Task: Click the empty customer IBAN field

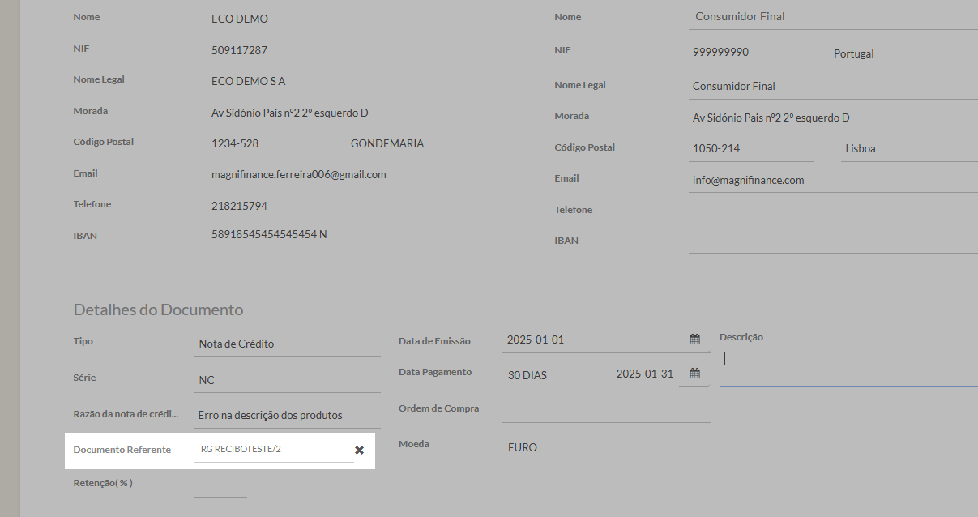Action: pyautogui.click(x=833, y=241)
